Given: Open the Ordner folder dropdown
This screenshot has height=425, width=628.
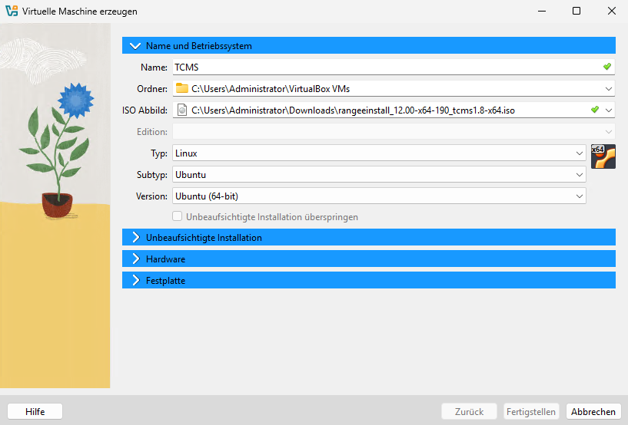Looking at the screenshot, I should tap(608, 88).
